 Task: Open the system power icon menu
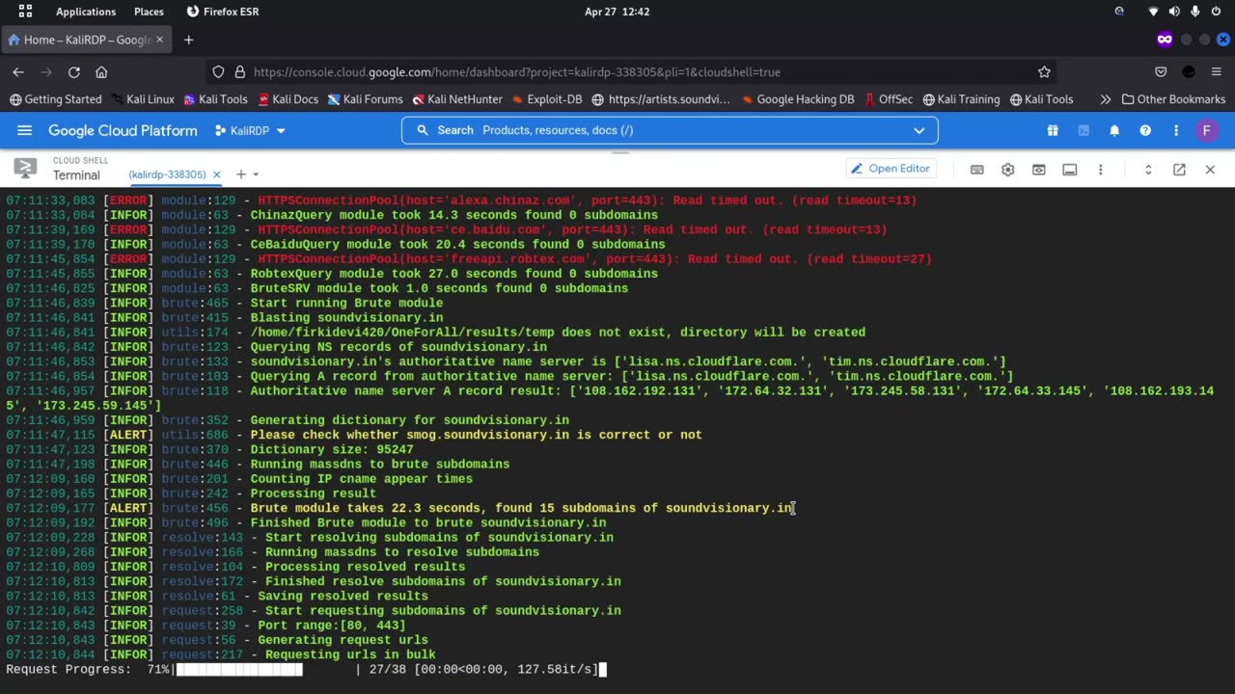pyautogui.click(x=1216, y=12)
